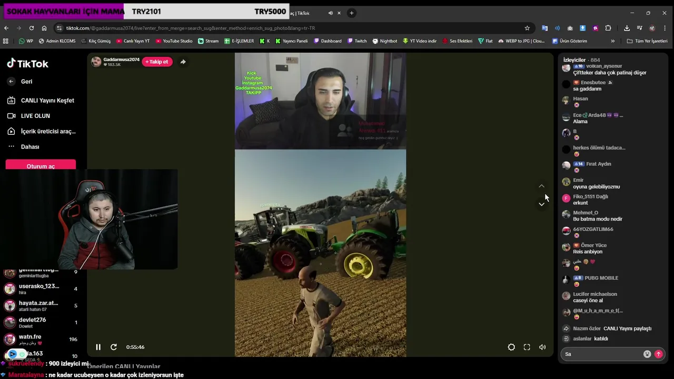
Task: Select devlet276 viewer row
Action: [41, 322]
